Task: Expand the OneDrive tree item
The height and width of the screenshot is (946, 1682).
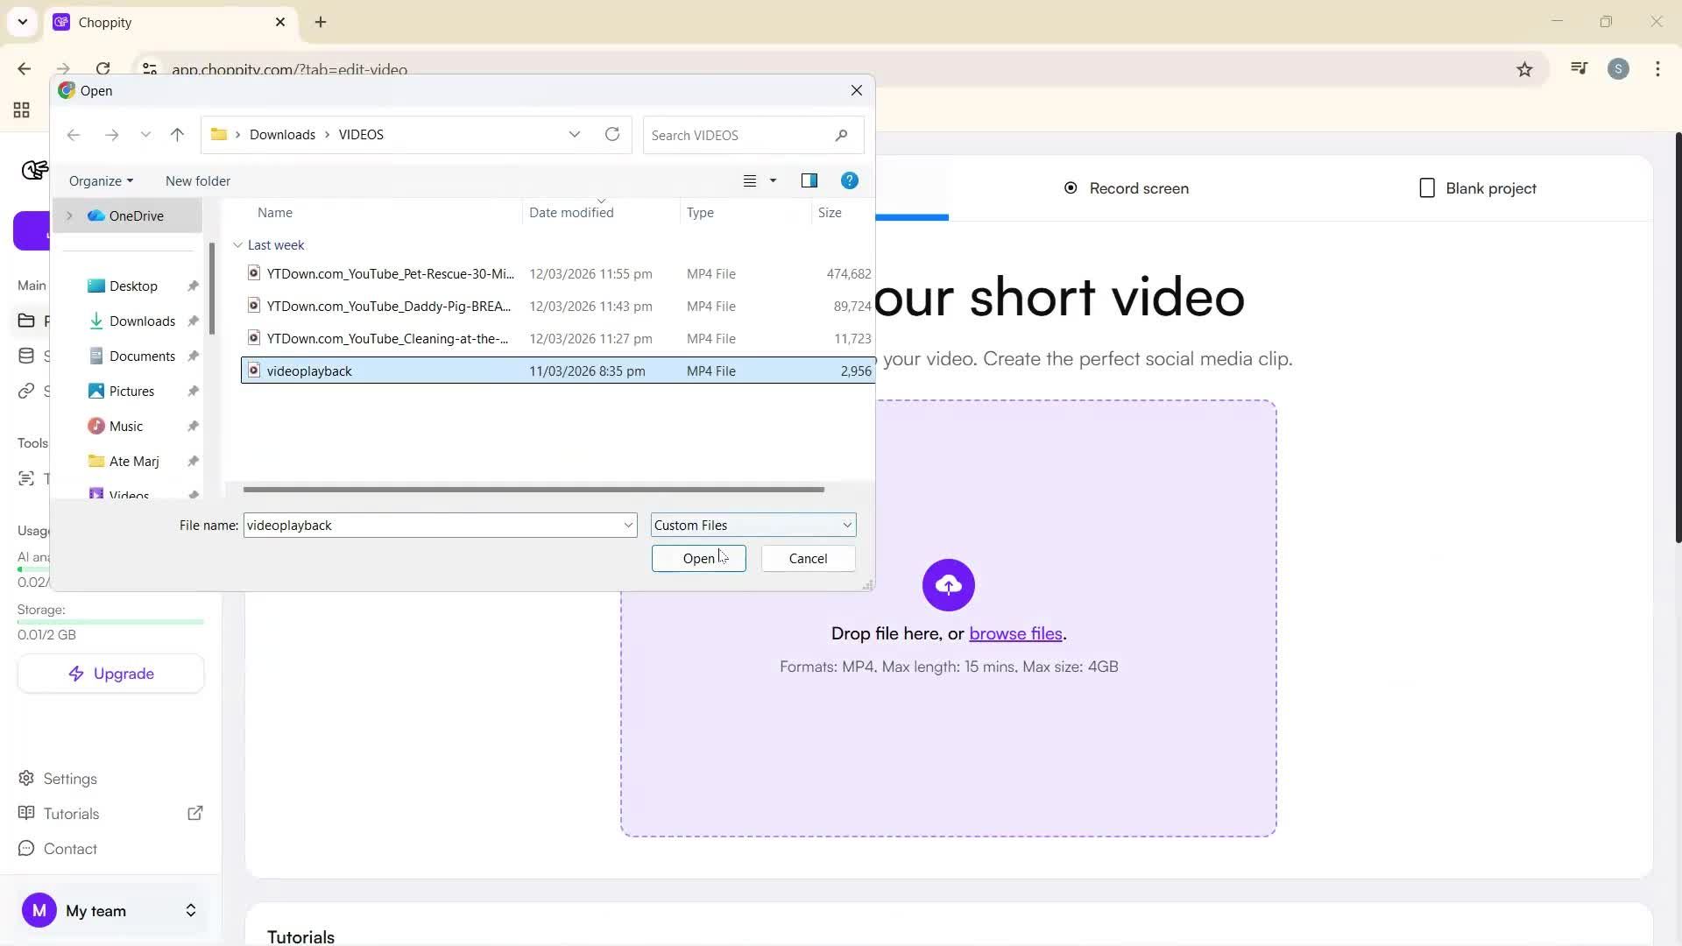Action: (x=68, y=215)
